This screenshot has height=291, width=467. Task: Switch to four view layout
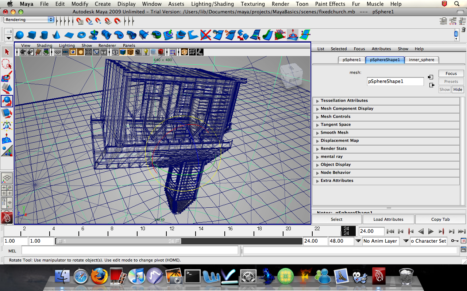(x=7, y=191)
